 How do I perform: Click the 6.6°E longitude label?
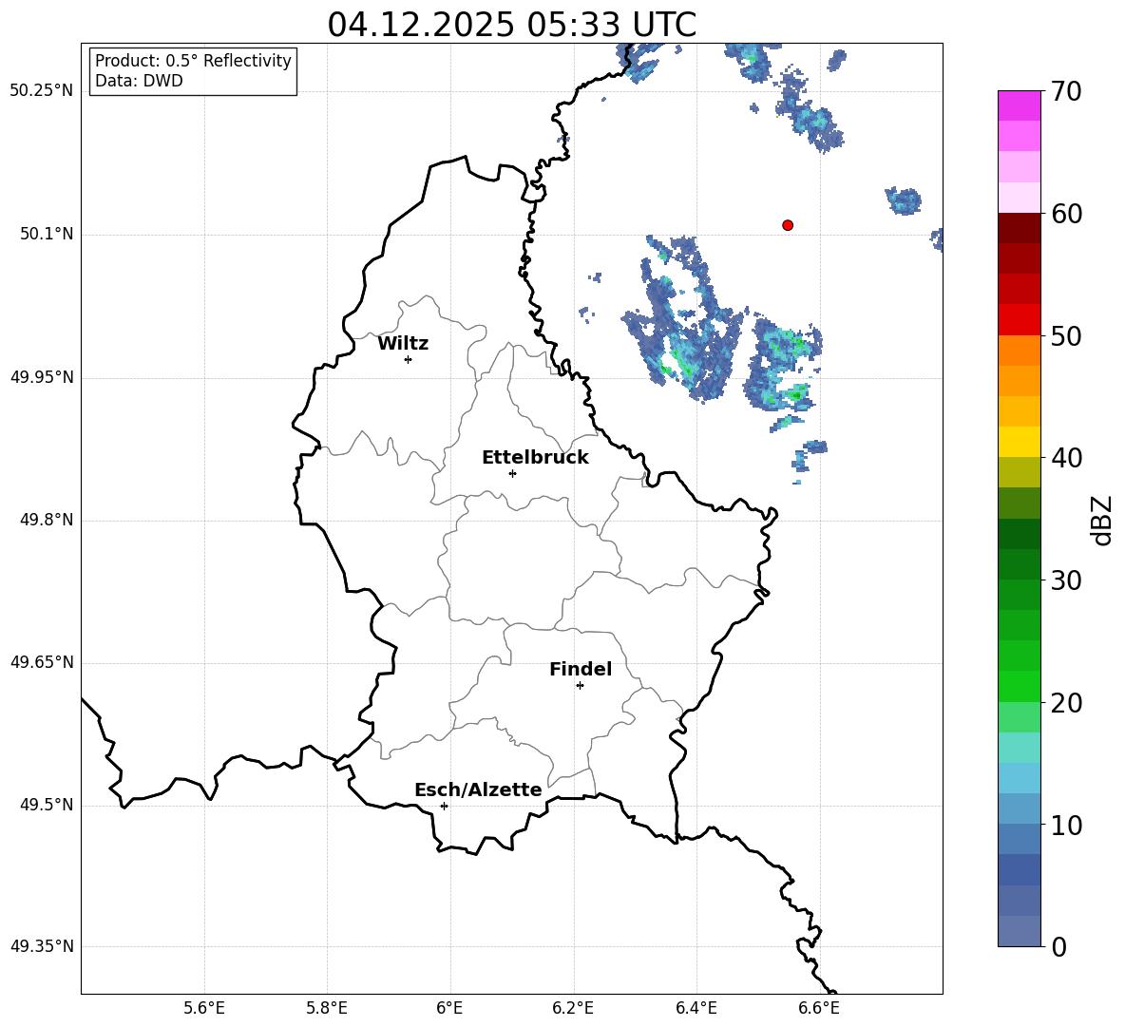(x=819, y=1008)
